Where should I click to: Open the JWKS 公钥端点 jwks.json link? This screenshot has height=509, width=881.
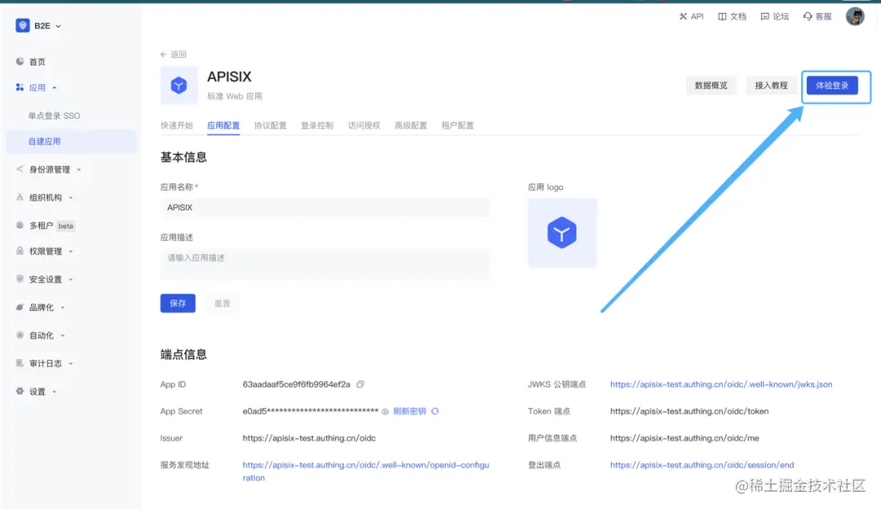721,384
